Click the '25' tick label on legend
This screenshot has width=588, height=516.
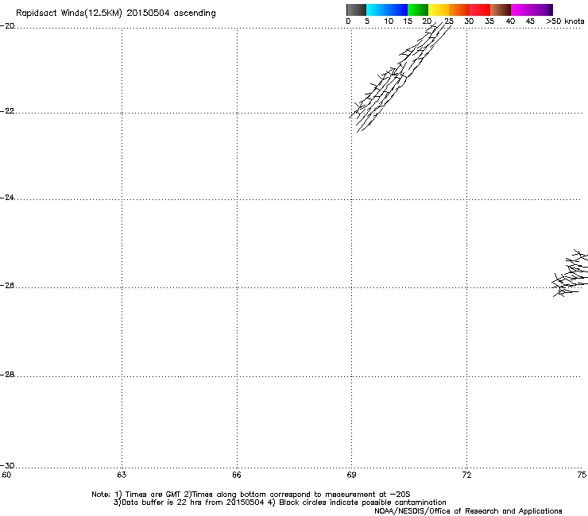449,21
